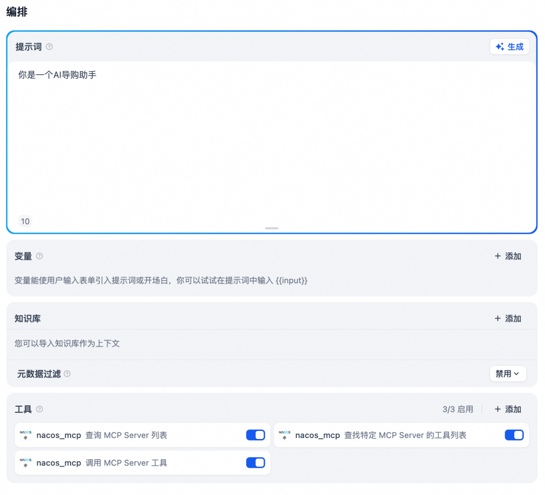Disable the 查找特定 MCP Server 的工具列表 toggle
The image size is (545, 495).
[x=514, y=435]
